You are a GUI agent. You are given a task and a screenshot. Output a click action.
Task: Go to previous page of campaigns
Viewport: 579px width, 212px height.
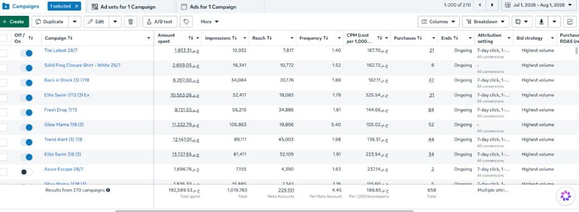pyautogui.click(x=479, y=5)
